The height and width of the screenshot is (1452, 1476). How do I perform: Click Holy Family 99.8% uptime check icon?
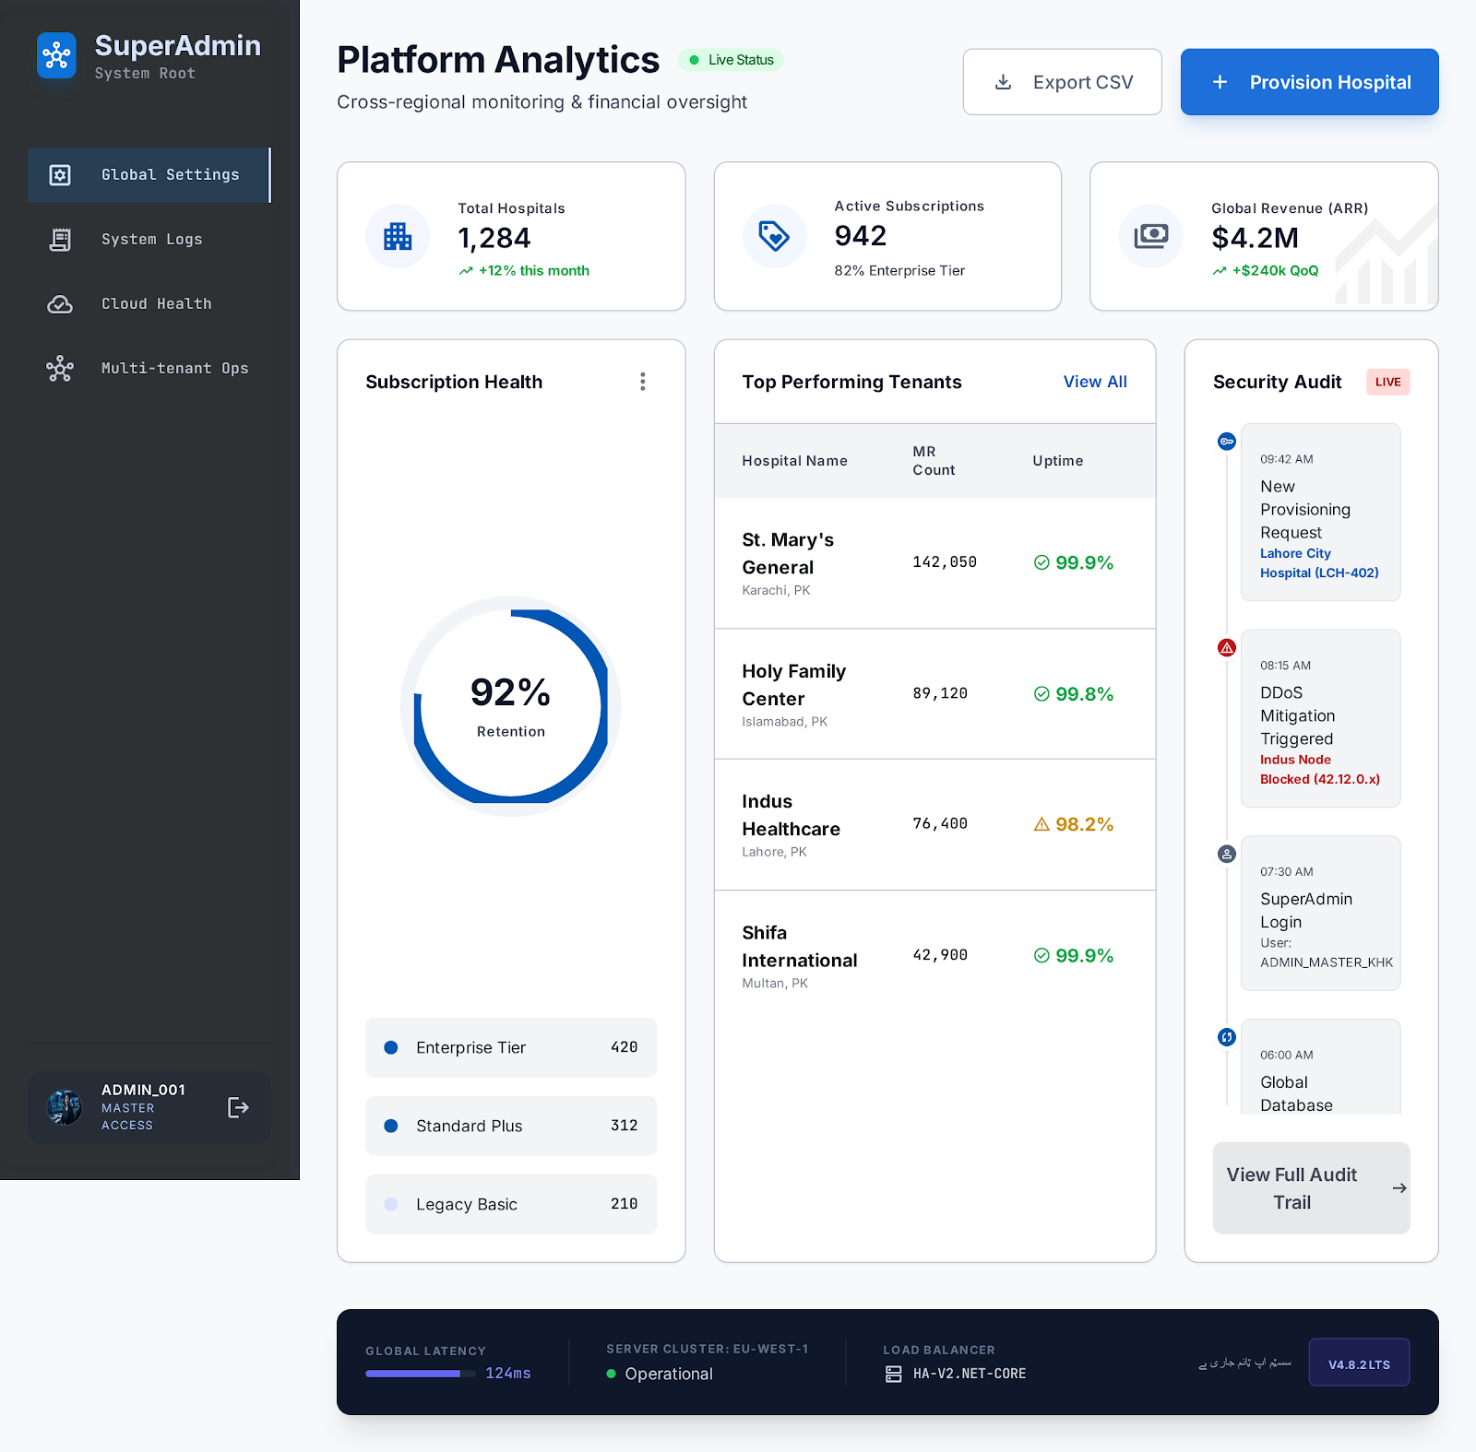click(x=1042, y=694)
